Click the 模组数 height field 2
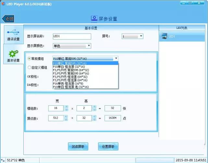Image resolution: width=208 pixels, height=163 pixels. [x=84, y=108]
